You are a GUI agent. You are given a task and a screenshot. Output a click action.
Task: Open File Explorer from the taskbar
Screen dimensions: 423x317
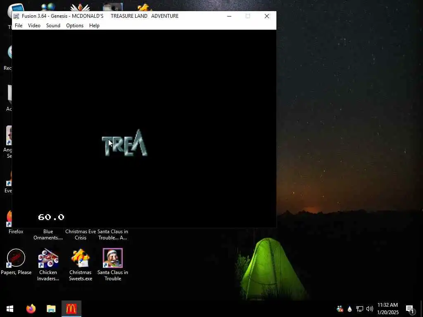[x=51, y=309]
